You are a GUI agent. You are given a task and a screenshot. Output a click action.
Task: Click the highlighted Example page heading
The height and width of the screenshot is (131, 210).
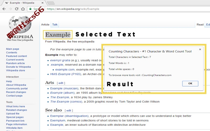click(x=58, y=35)
